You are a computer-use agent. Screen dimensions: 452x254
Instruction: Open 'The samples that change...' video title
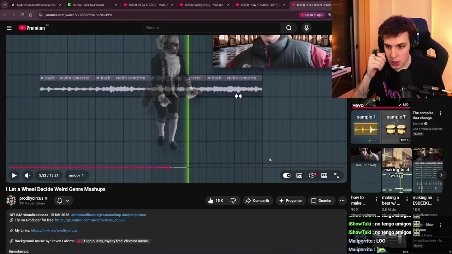click(x=423, y=116)
